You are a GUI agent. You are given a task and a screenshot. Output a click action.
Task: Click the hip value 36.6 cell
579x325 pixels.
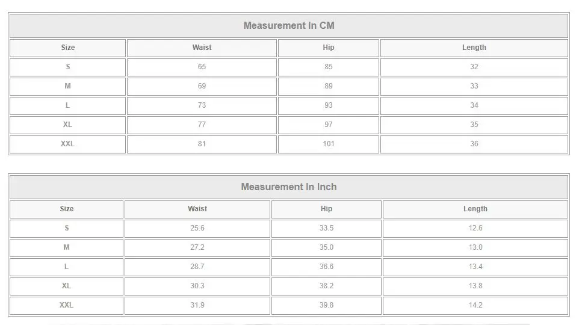326,267
